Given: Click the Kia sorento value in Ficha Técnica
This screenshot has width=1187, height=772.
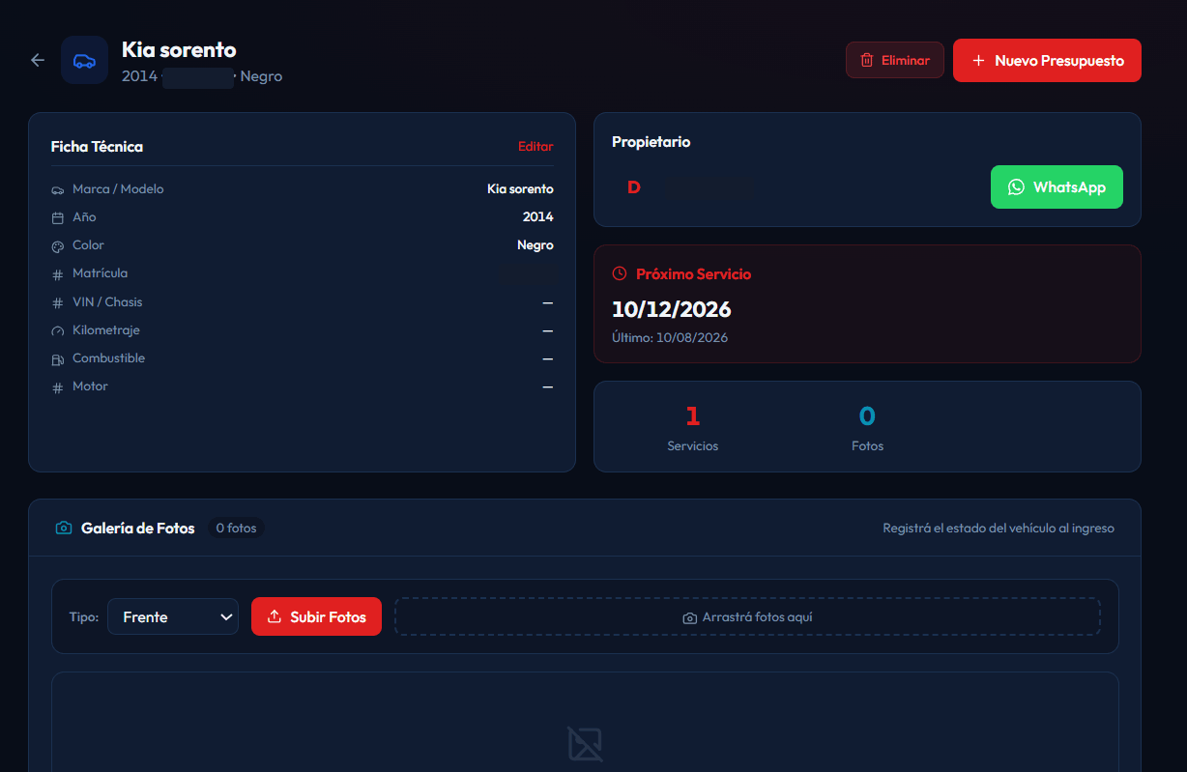Looking at the screenshot, I should click(x=520, y=189).
